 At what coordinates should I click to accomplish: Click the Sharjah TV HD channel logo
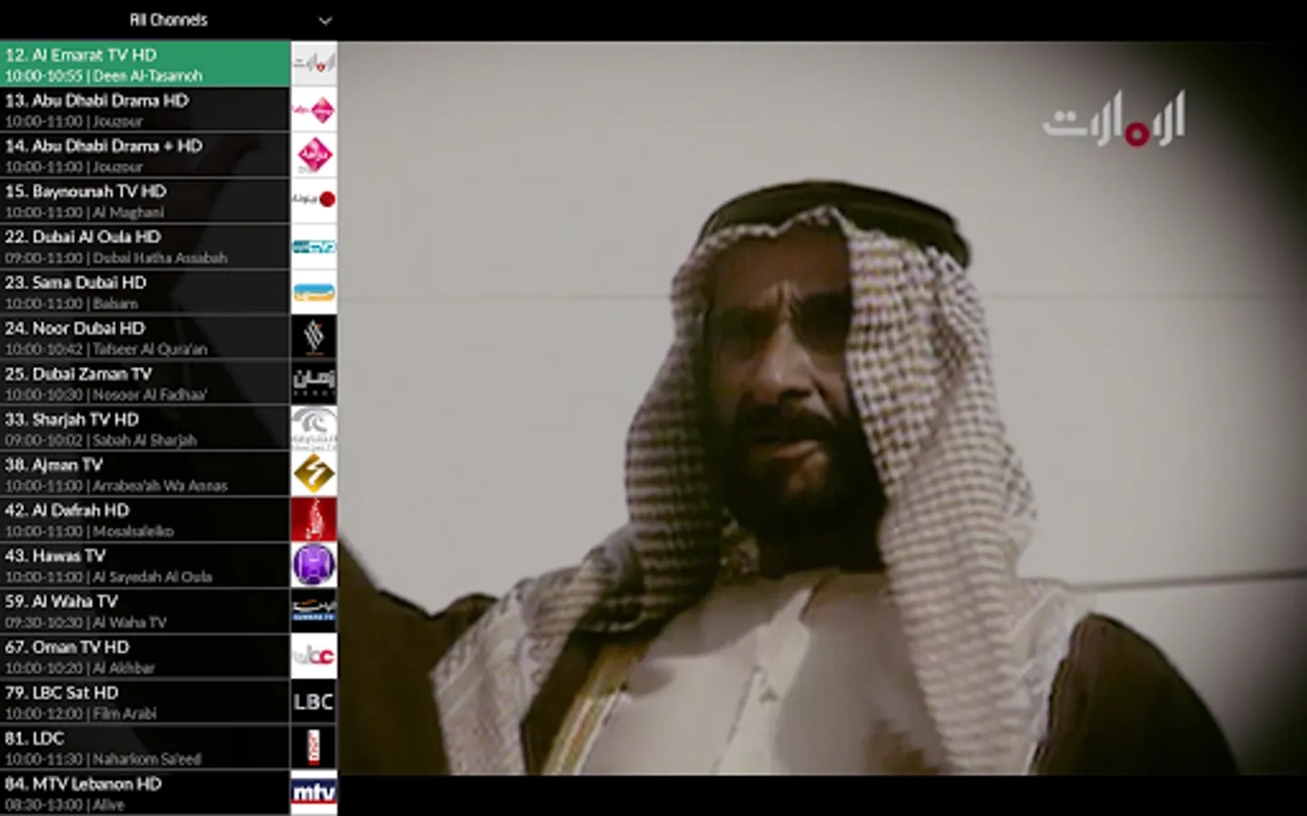(x=314, y=428)
